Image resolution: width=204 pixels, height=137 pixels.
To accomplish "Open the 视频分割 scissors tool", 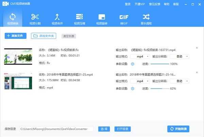I will (35, 19).
